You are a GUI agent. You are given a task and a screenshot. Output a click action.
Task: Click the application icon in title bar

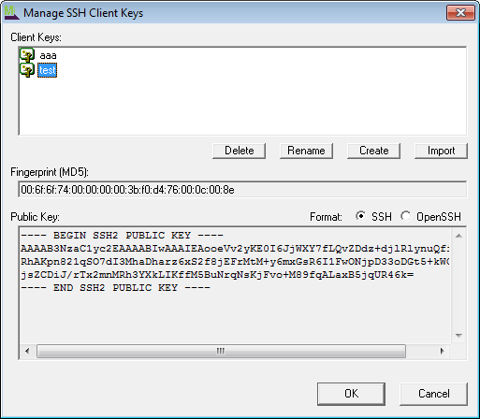[12, 13]
